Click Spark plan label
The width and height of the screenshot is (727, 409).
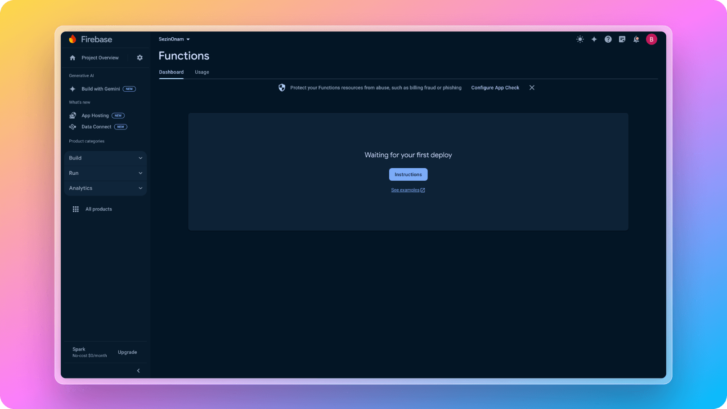(x=79, y=349)
